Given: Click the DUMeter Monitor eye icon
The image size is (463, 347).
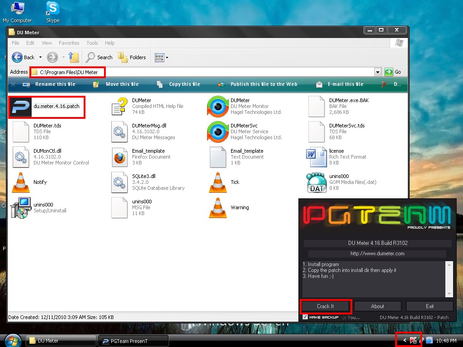Looking at the screenshot, I should pos(217,107).
